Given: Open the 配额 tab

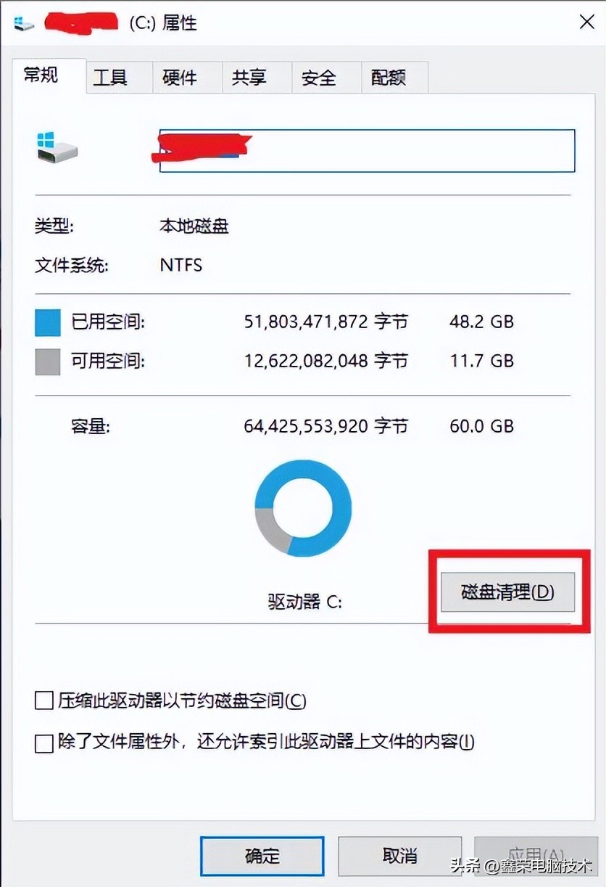Looking at the screenshot, I should (389, 78).
